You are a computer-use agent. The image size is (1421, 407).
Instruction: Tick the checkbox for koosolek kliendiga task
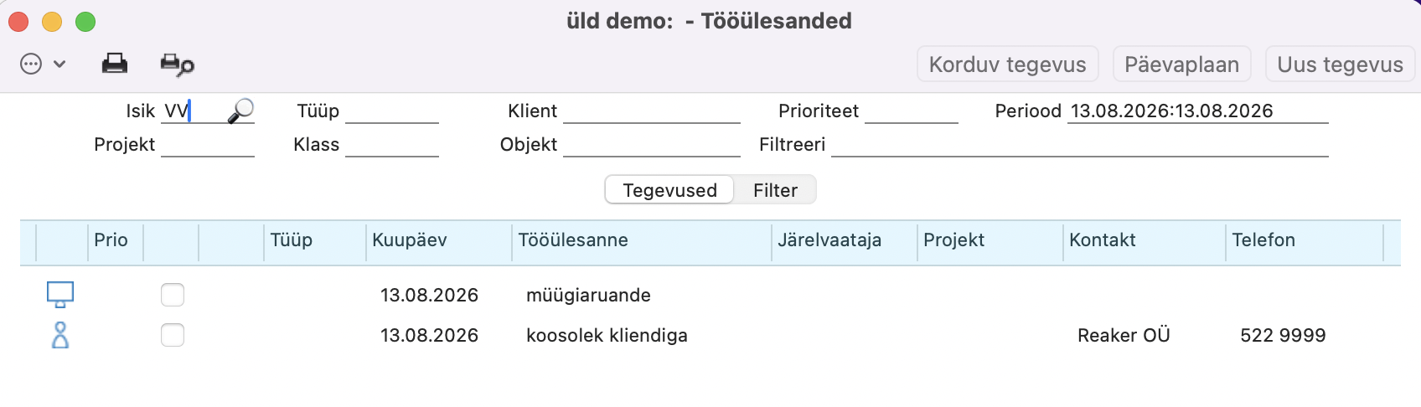pos(173,335)
